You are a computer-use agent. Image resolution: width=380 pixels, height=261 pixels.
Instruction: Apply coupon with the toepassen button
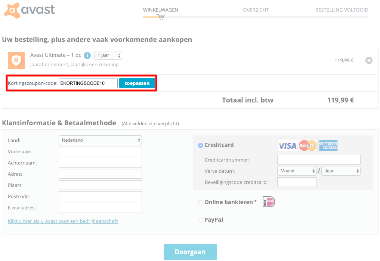pyautogui.click(x=137, y=83)
